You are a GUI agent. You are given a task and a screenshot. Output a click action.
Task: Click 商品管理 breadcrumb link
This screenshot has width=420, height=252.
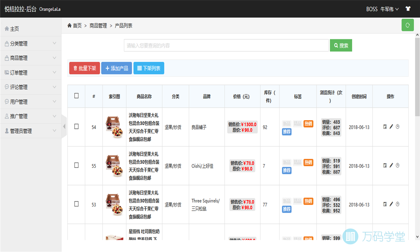[x=98, y=26]
